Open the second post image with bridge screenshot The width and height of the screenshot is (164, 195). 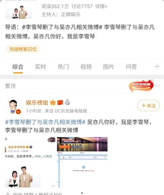(x=82, y=162)
